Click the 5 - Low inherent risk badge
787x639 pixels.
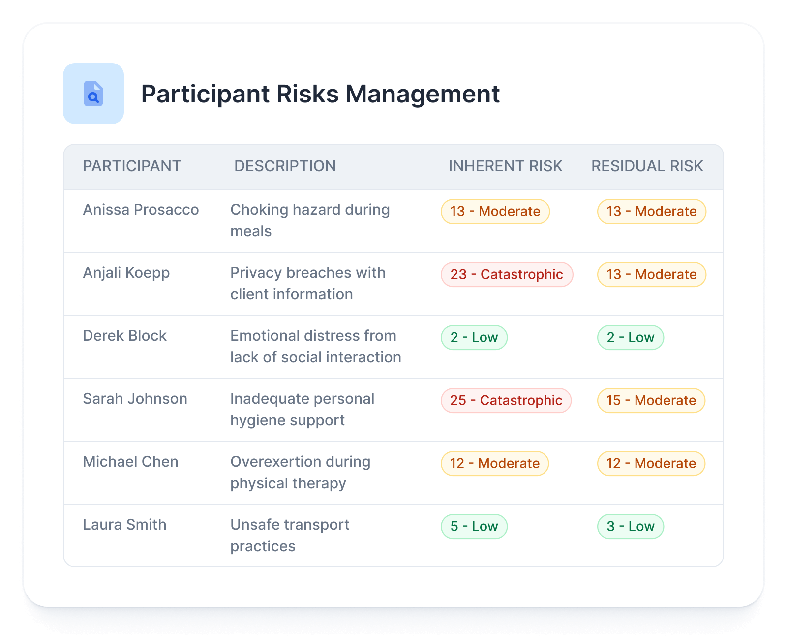click(474, 526)
